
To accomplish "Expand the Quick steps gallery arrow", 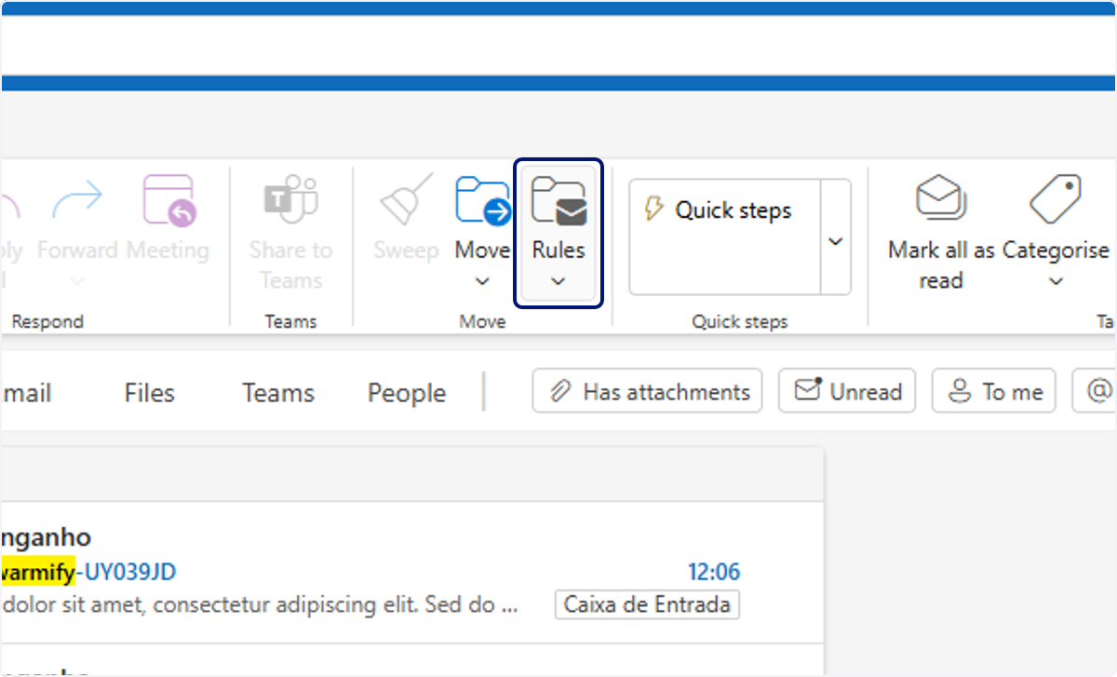I will (x=836, y=241).
